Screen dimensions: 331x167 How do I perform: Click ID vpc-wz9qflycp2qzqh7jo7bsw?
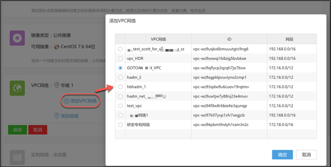(x=219, y=68)
